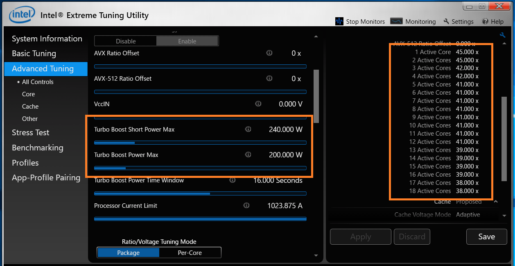515x266 pixels.
Task: Click the Turbo Boost Short Power Max slider
Action: coord(200,143)
